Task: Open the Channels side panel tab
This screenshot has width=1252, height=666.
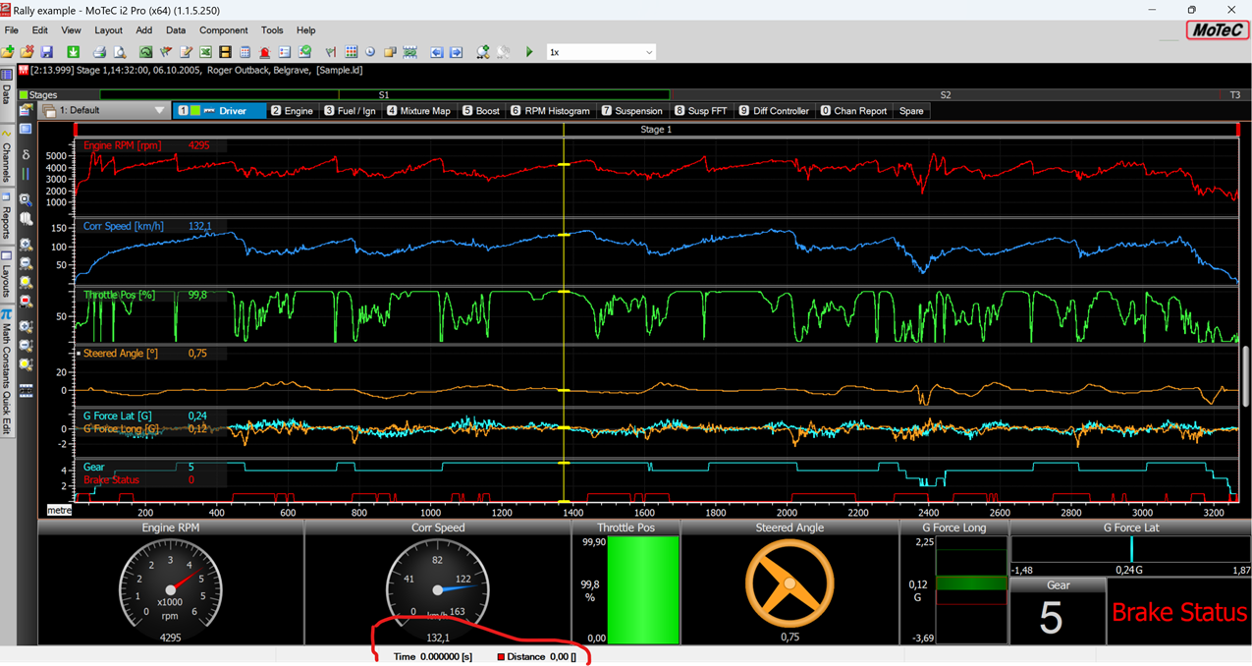Action: click(6, 156)
